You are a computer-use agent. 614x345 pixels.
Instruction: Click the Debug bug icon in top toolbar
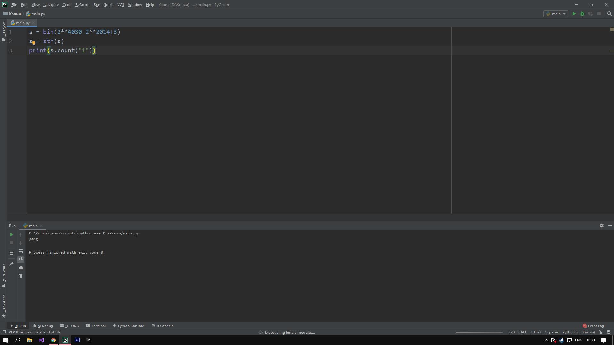click(x=582, y=14)
